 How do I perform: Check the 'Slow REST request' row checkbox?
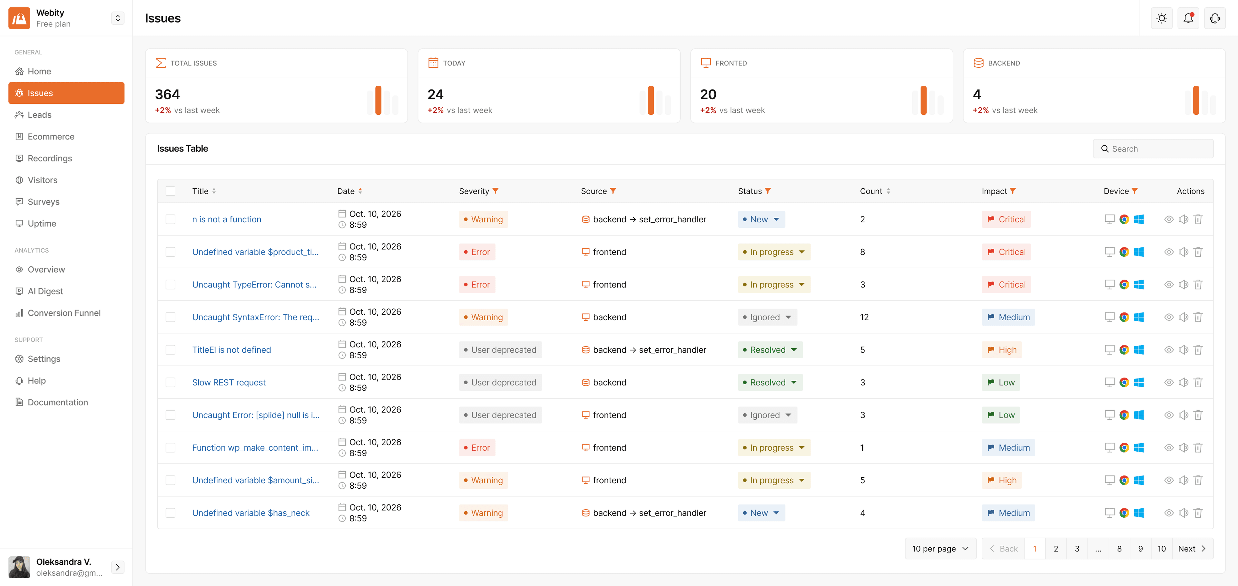[170, 382]
